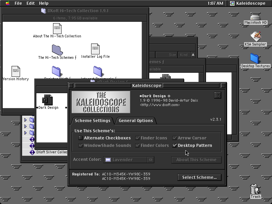Viewport: 272px width, 204px height.
Task: Open the Kaleidoscope application menu
Action: point(248,3)
